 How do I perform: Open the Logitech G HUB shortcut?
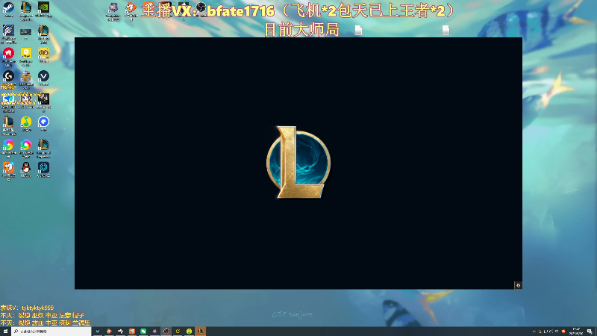coord(8,76)
